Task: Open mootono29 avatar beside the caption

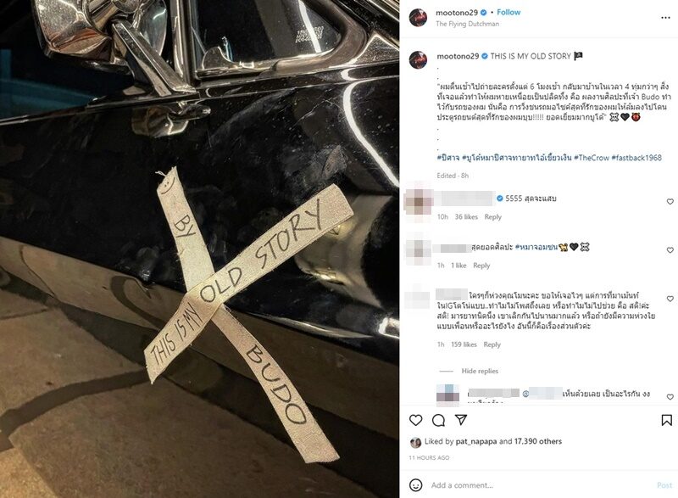Action: (418, 59)
